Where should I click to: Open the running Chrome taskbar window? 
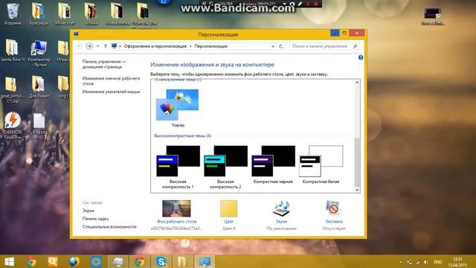(x=140, y=262)
